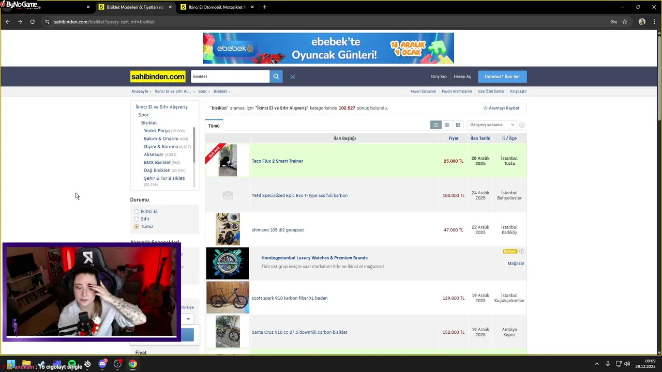662x372 pixels.
Task: Switch to list view icon
Action: [x=447, y=125]
